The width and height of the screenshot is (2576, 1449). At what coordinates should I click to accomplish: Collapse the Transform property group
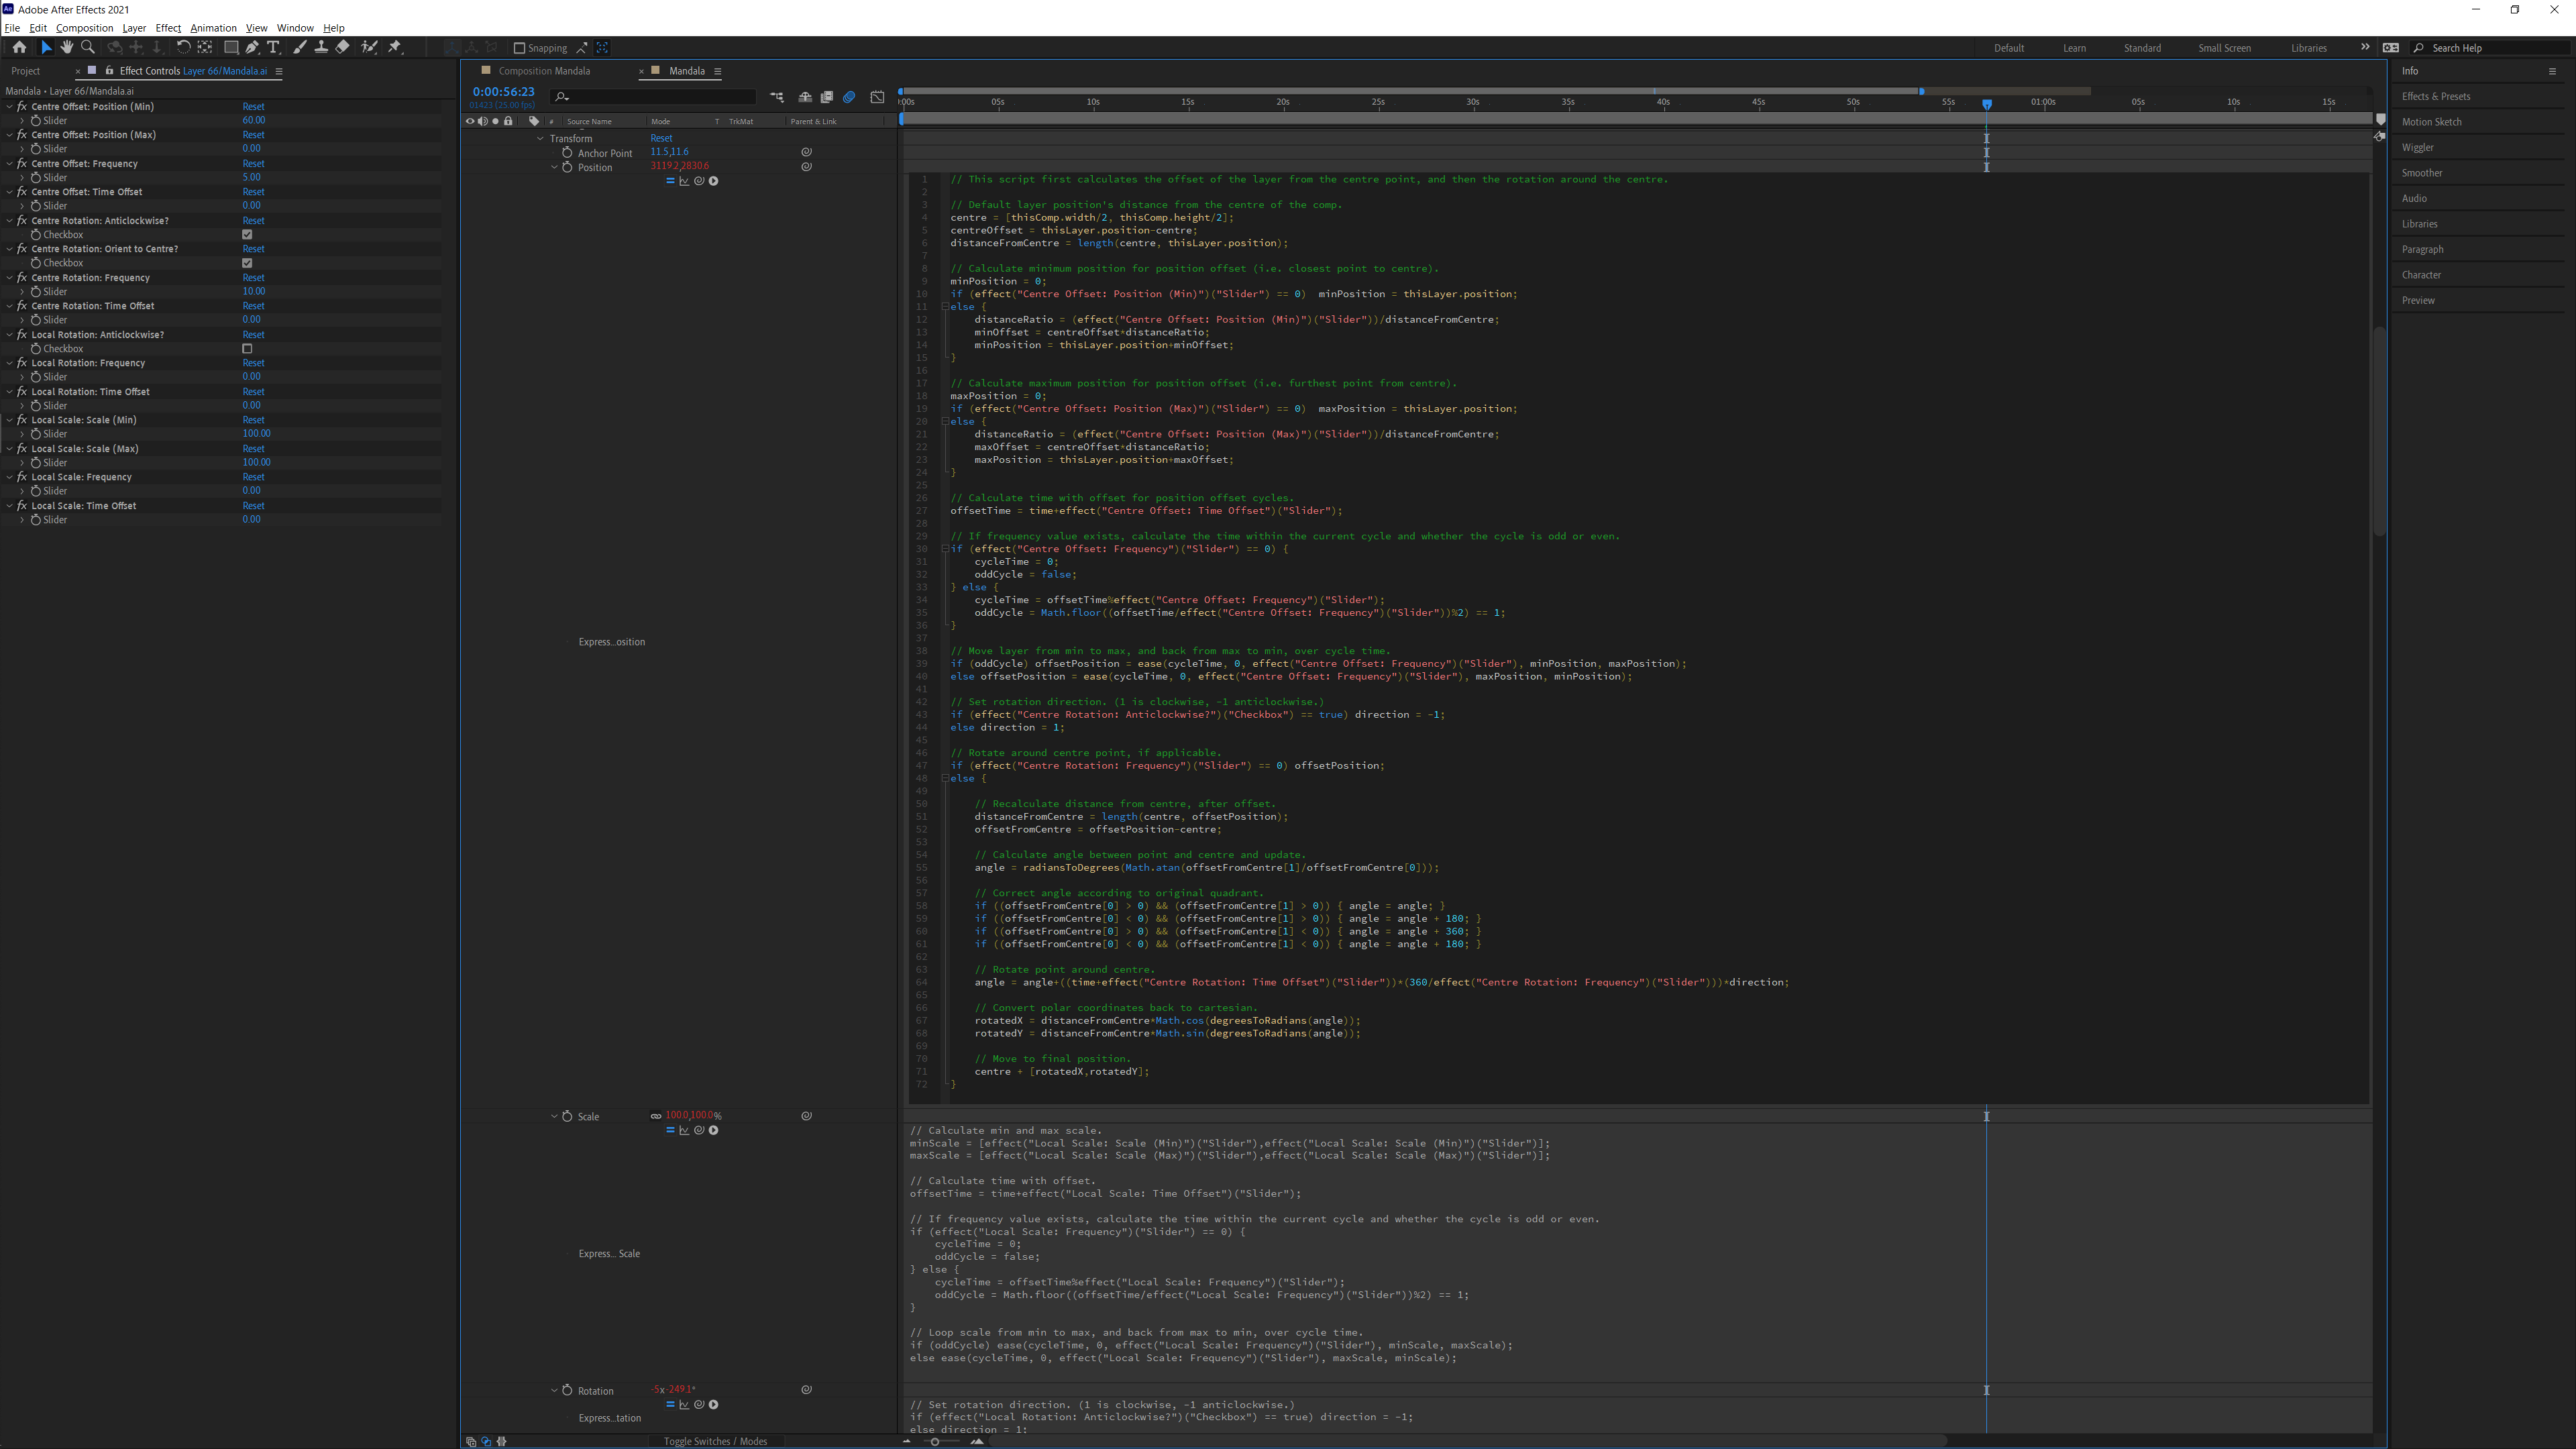541,139
